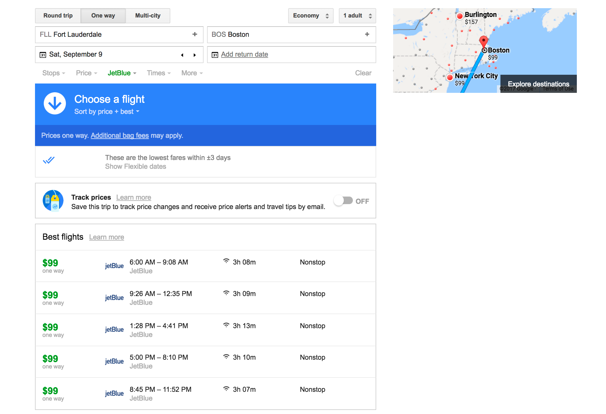Click the Burlington marker on the map

[460, 16]
